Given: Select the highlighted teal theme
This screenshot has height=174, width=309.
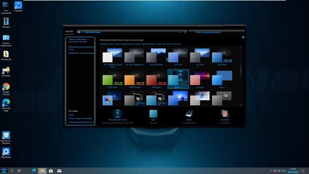Looking at the screenshot, I should click(178, 79).
